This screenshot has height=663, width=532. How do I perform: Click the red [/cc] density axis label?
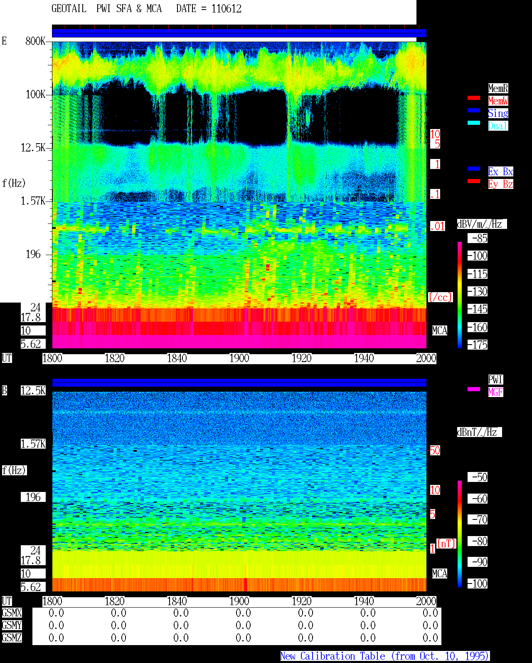pyautogui.click(x=440, y=298)
